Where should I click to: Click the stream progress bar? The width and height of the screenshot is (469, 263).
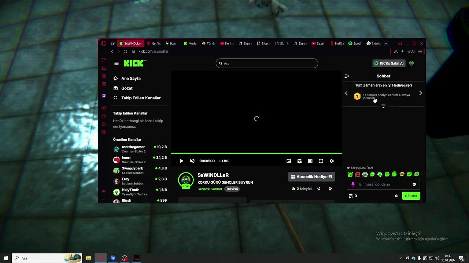click(256, 153)
